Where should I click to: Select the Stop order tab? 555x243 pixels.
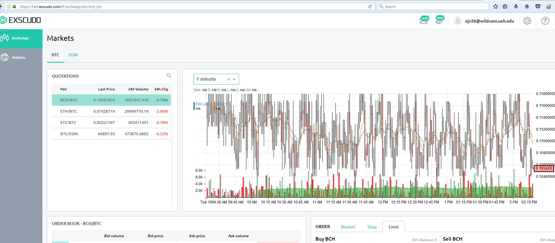[x=372, y=227]
